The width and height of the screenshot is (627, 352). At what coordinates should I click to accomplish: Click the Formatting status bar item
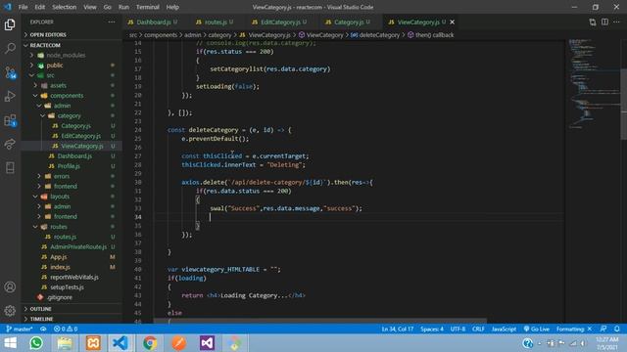(574, 329)
